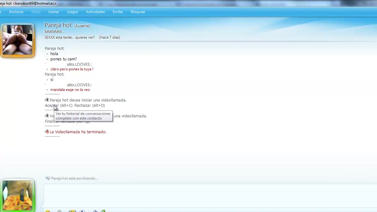Click Bloquear to block this contact
Viewport: 377px width, 212px height.
(138, 12)
